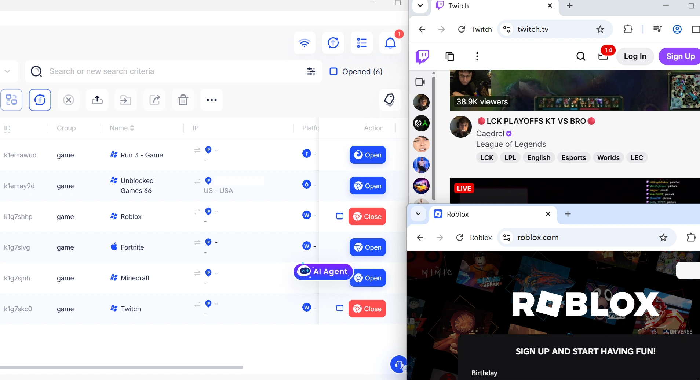
Task: Focus the profile search input field
Action: pos(174,71)
